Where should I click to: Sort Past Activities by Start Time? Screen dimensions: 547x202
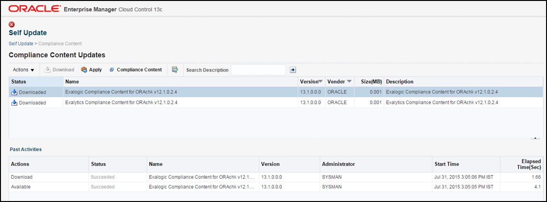tap(447, 164)
